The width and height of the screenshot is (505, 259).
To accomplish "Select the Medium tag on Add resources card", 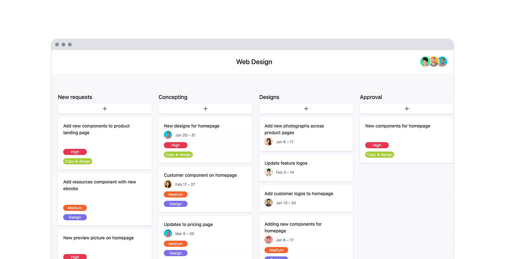I will tap(75, 208).
